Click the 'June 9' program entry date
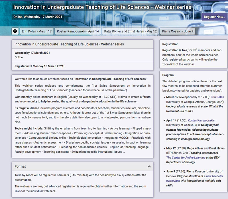Image resolution: width=228 pixels, height=199 pixels. tap(170, 172)
